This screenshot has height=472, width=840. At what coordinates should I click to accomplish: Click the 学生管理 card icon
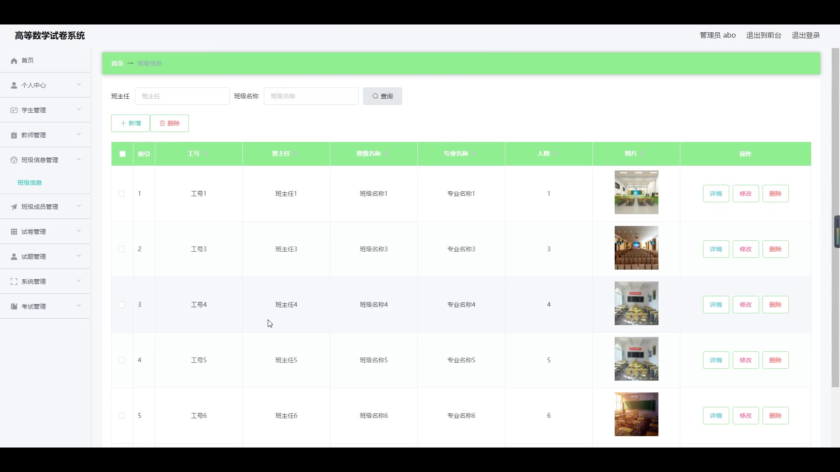point(14,111)
